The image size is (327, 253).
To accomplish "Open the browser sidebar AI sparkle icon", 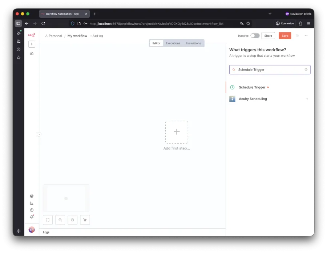I will pyautogui.click(x=19, y=33).
